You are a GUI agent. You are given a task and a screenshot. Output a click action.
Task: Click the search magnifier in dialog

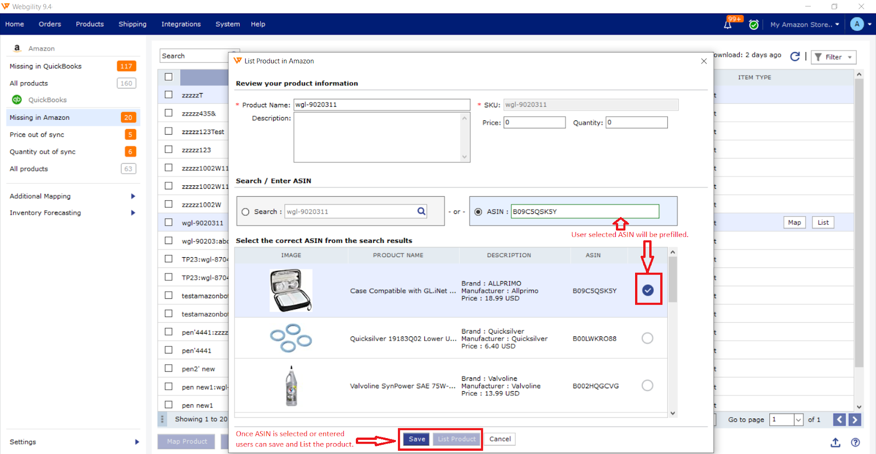421,211
